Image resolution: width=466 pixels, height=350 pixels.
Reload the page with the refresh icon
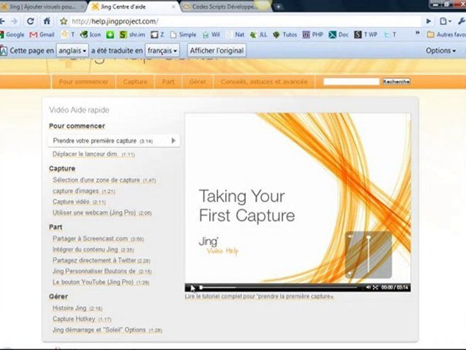point(30,21)
